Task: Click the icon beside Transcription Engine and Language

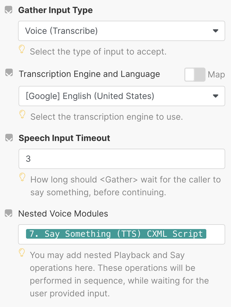Action: click(x=9, y=73)
